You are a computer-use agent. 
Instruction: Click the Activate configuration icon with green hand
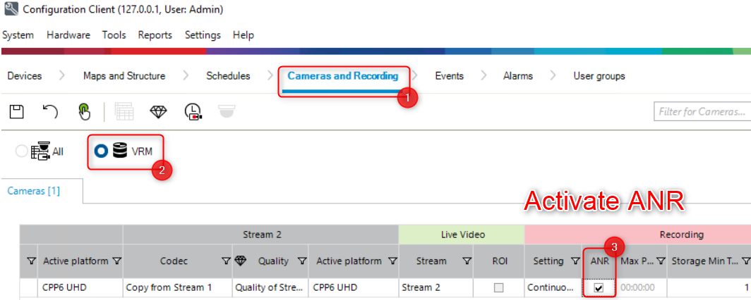click(x=84, y=112)
